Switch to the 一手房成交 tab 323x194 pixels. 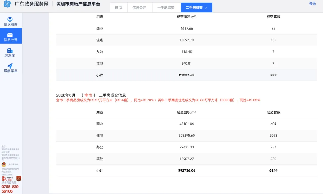coord(166,7)
